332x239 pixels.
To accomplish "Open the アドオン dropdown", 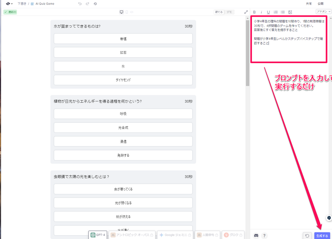I will 323,11.
